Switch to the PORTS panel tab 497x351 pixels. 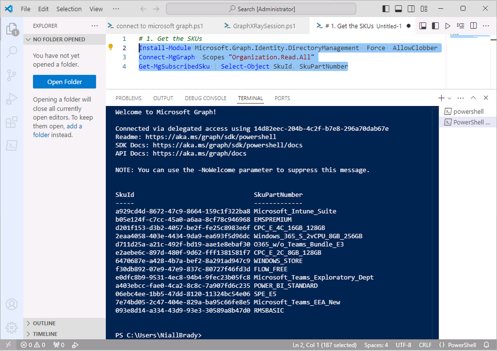click(282, 98)
